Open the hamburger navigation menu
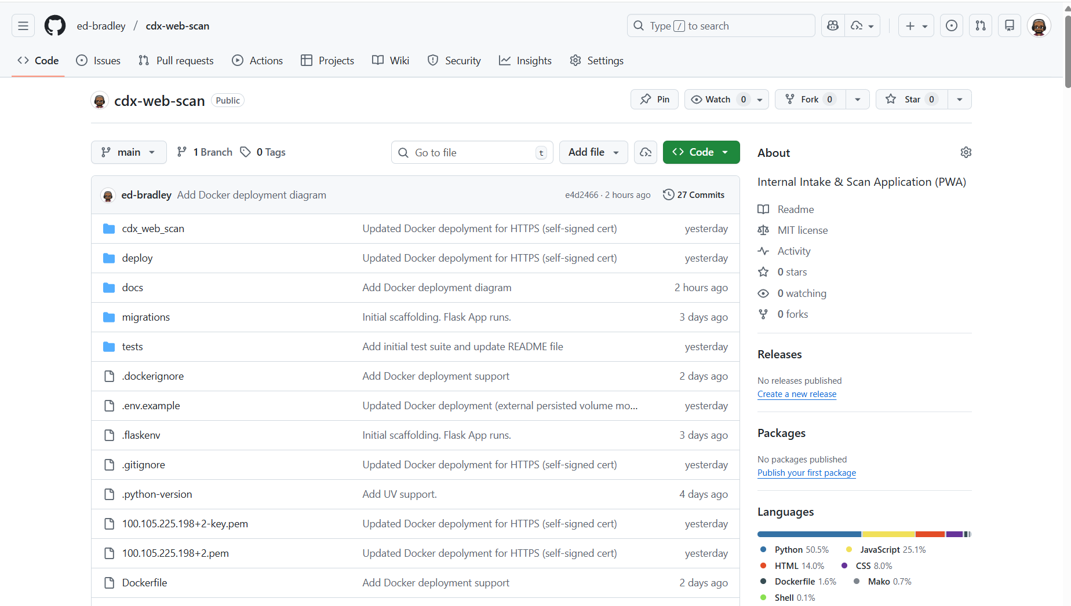 coord(23,26)
